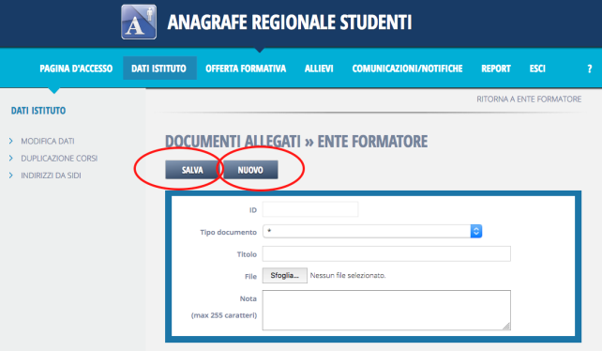Select the Dati Istituto menu tab
602x351 pixels.
click(159, 69)
